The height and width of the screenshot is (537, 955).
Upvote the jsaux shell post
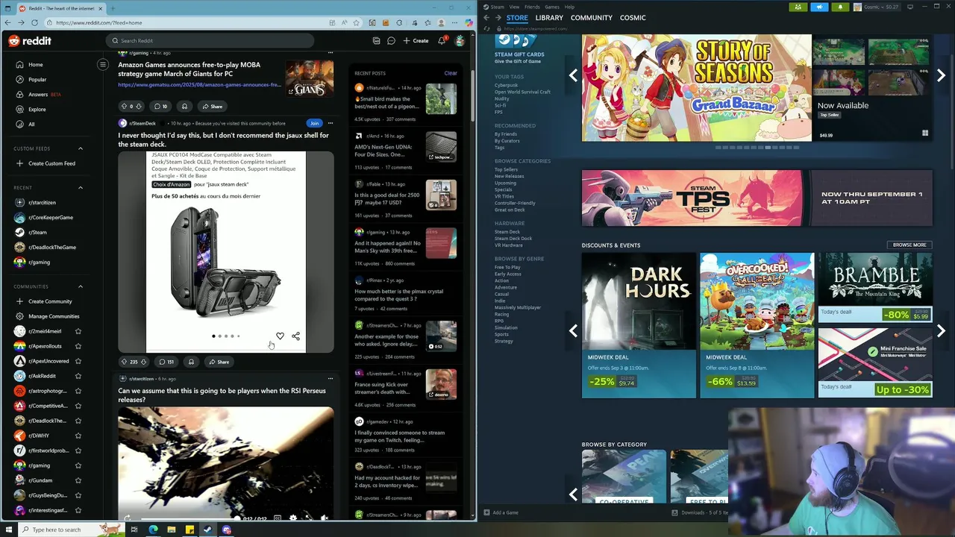[x=124, y=362]
